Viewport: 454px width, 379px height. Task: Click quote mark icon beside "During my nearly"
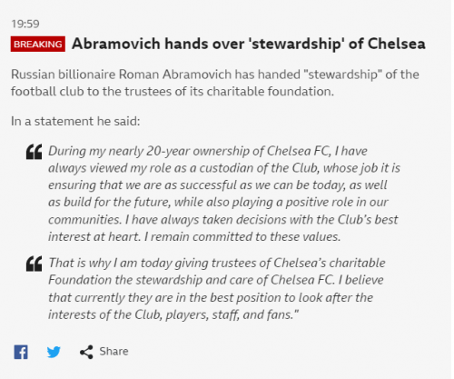(x=34, y=152)
